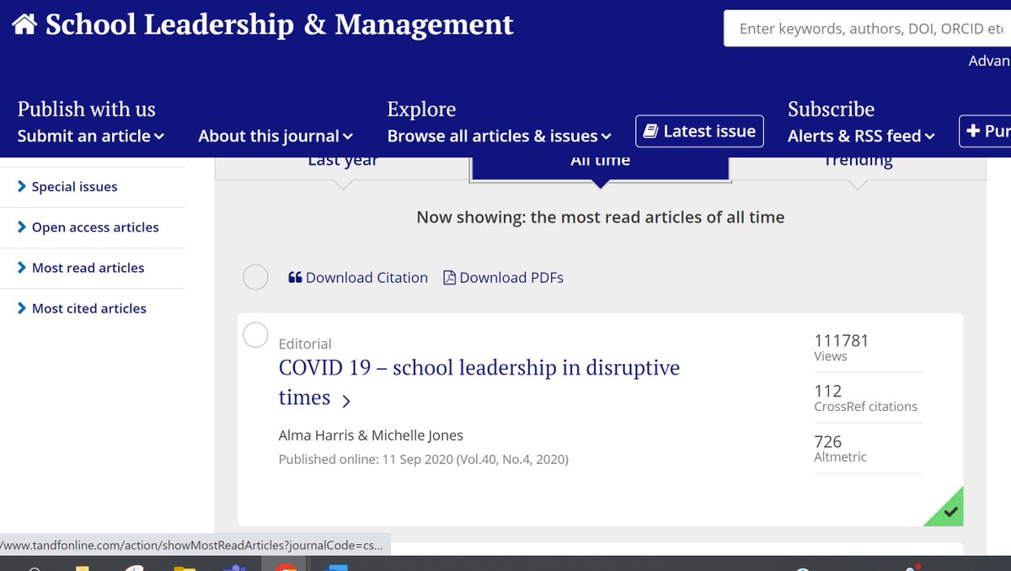Check the select-all circle above Download Citation
1011x571 pixels.
[x=255, y=276]
